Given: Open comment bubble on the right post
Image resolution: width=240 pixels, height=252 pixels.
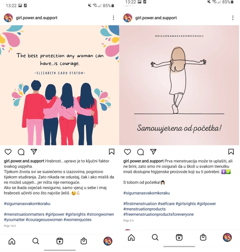Looking at the screenshot, I should point(141,152).
